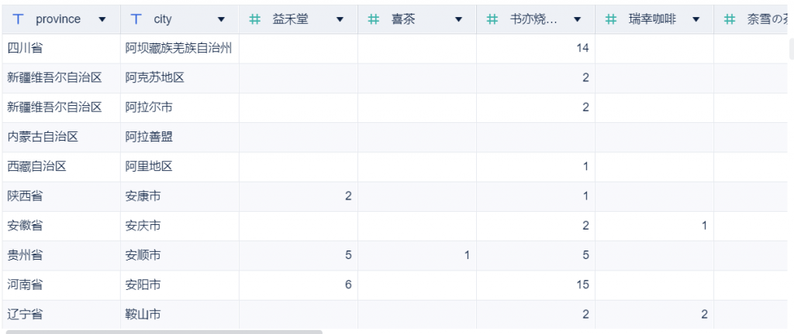Open the province column dropdown arrow
Image resolution: width=794 pixels, height=334 pixels.
click(102, 19)
